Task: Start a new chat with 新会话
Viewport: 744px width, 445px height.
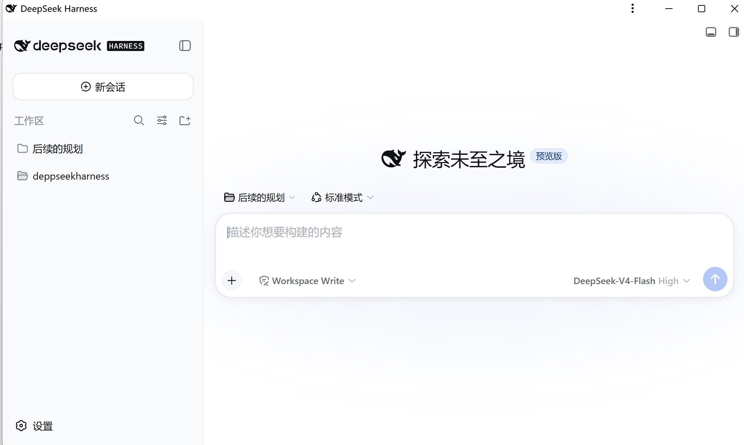Action: [103, 87]
